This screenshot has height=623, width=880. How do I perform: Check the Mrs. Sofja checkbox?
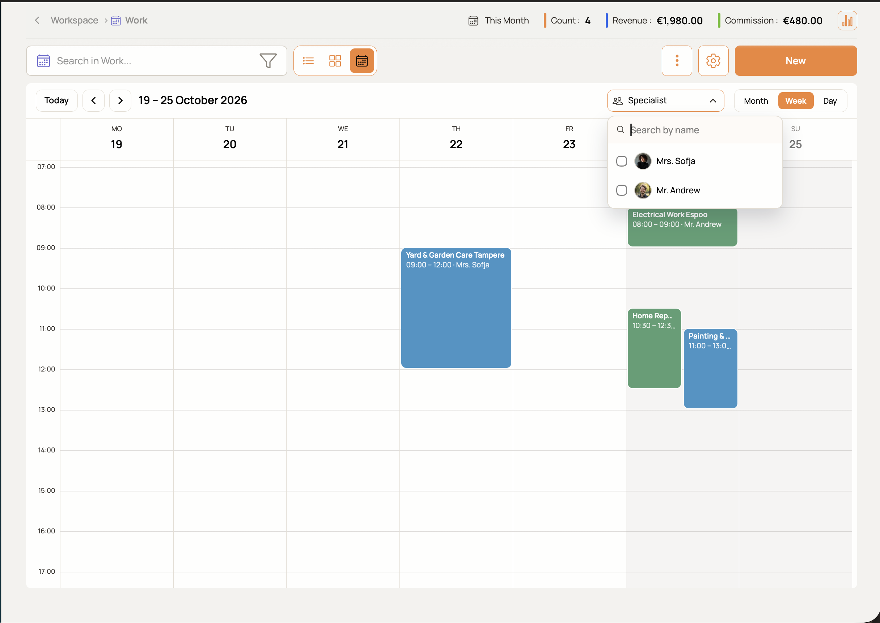[621, 161]
